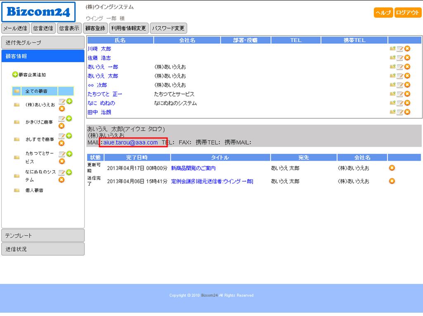Expand the テンプレート accordion panel
The image size is (423, 316).
pyautogui.click(x=43, y=236)
